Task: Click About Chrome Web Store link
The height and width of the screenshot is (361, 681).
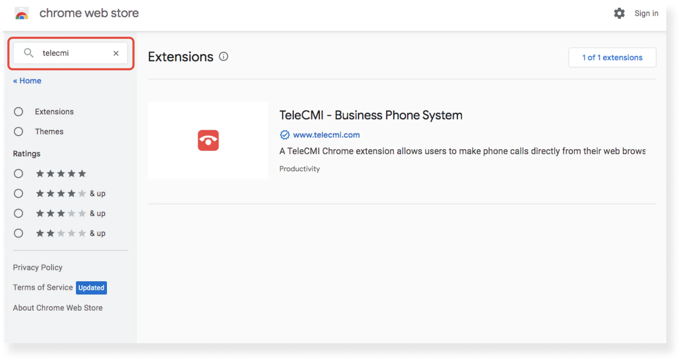Action: pos(58,307)
